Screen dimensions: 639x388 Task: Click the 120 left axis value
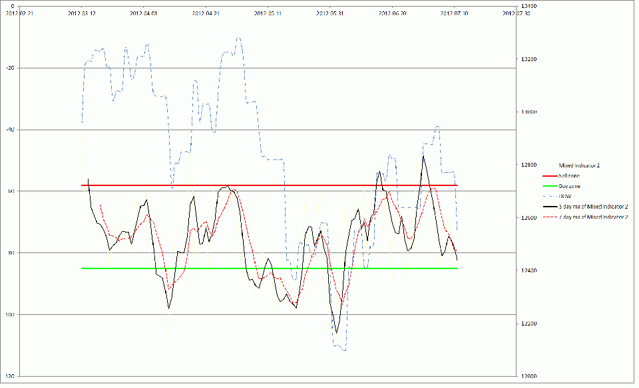[x=10, y=376]
